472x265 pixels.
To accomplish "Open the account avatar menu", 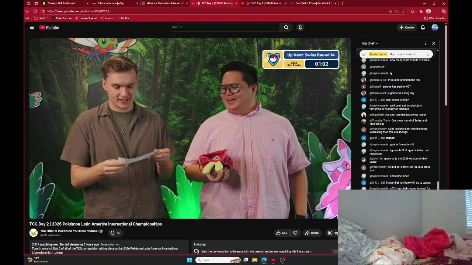I will click(435, 27).
